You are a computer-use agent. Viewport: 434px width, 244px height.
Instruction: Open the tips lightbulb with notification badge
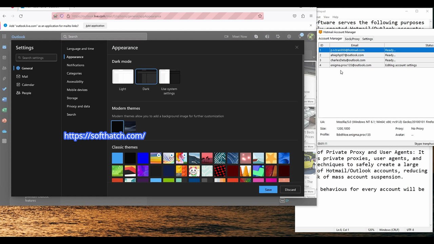pos(300,36)
